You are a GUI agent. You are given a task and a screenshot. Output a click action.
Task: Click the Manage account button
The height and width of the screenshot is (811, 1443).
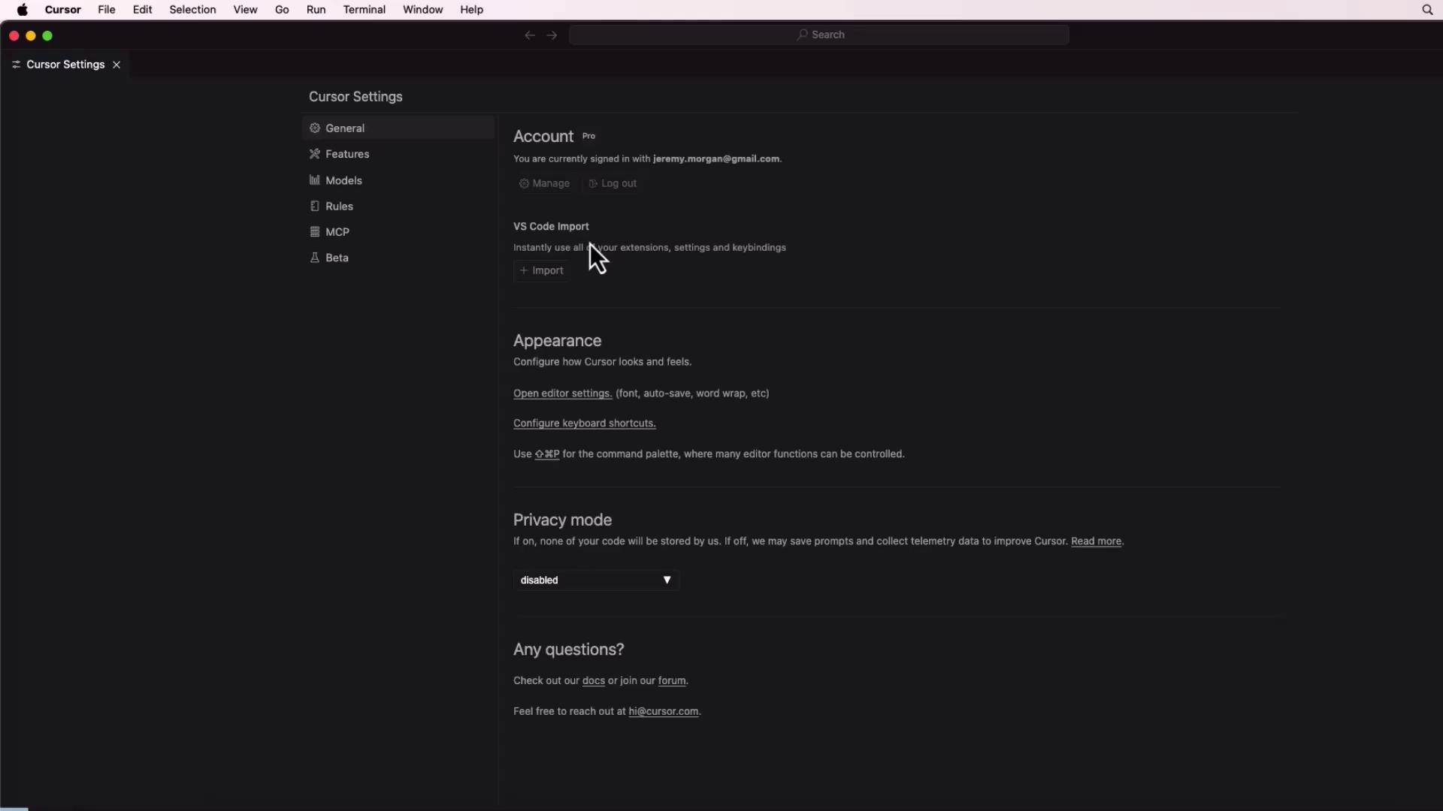click(x=545, y=183)
